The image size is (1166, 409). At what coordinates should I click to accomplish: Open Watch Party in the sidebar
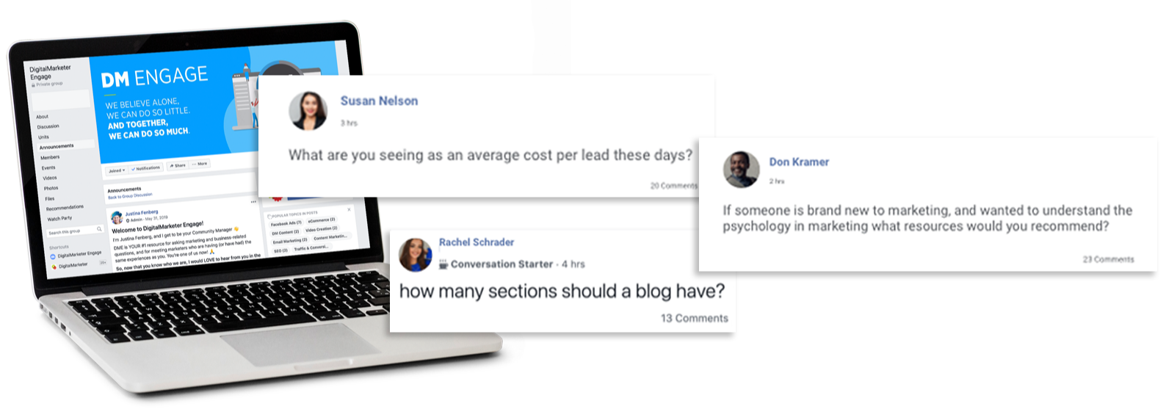point(60,218)
